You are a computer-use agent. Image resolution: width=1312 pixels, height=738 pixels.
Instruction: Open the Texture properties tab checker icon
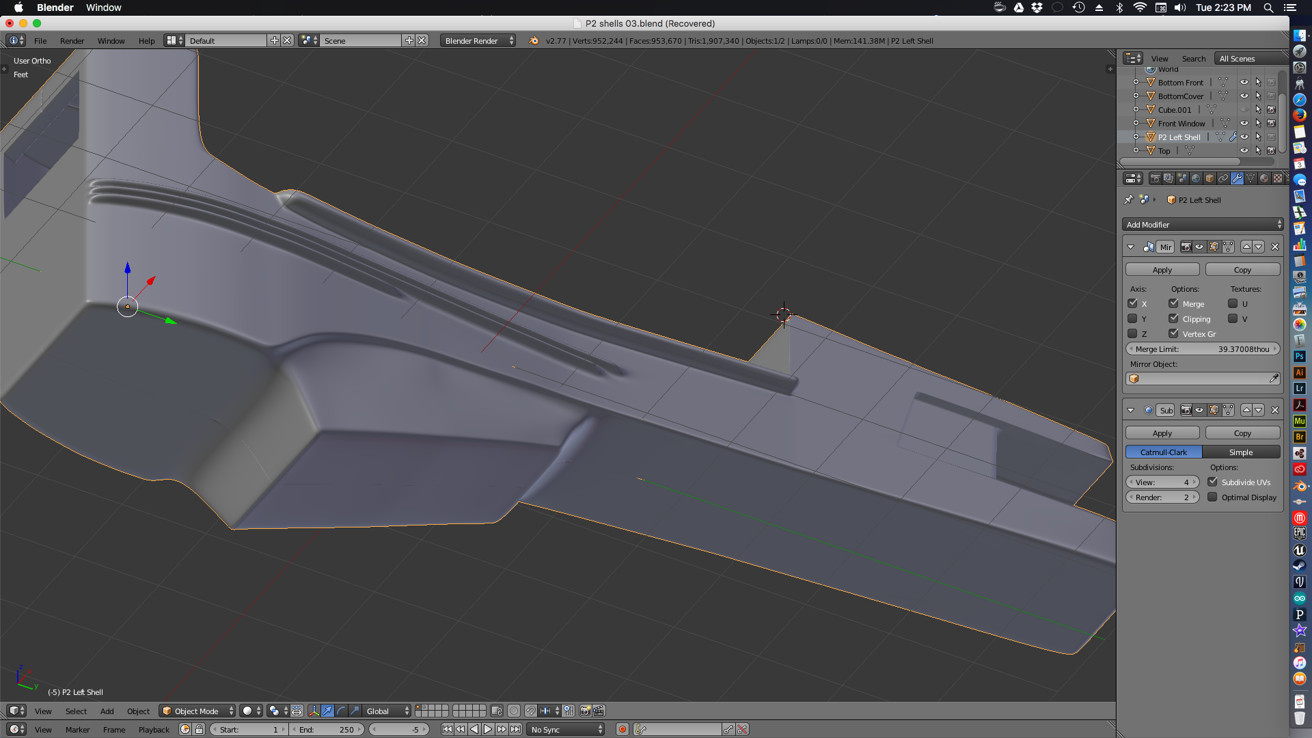click(1278, 178)
